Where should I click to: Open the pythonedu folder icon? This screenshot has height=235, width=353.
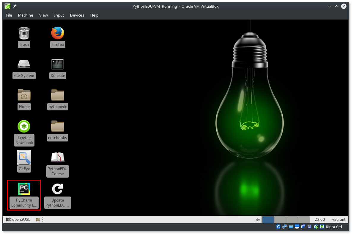click(x=58, y=95)
